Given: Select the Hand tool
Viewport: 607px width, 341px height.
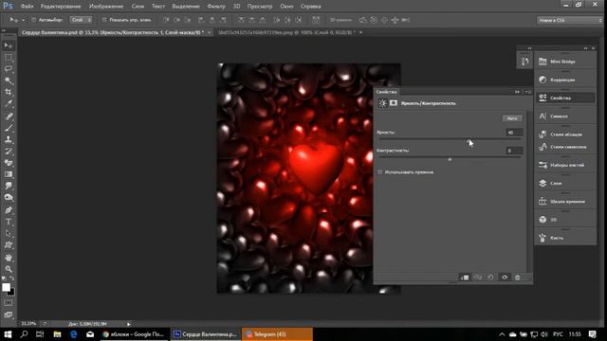Looking at the screenshot, I should click(x=9, y=258).
